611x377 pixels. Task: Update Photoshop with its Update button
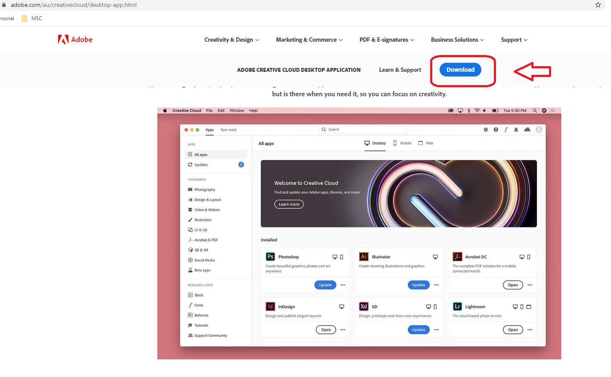pos(325,285)
